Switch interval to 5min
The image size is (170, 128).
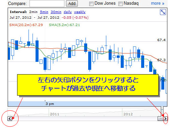[x=44, y=12]
